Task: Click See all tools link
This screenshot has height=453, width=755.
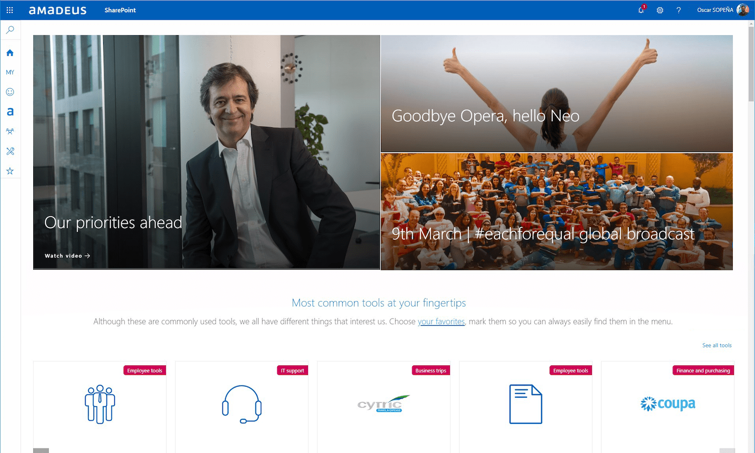Action: [717, 345]
